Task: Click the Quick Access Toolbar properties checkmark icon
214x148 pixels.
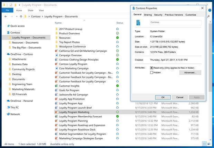Action: (x=11, y=5)
